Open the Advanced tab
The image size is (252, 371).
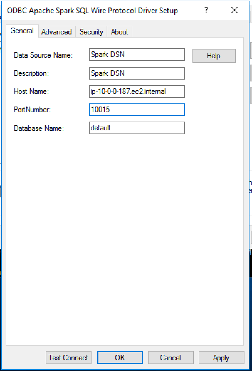[56, 32]
